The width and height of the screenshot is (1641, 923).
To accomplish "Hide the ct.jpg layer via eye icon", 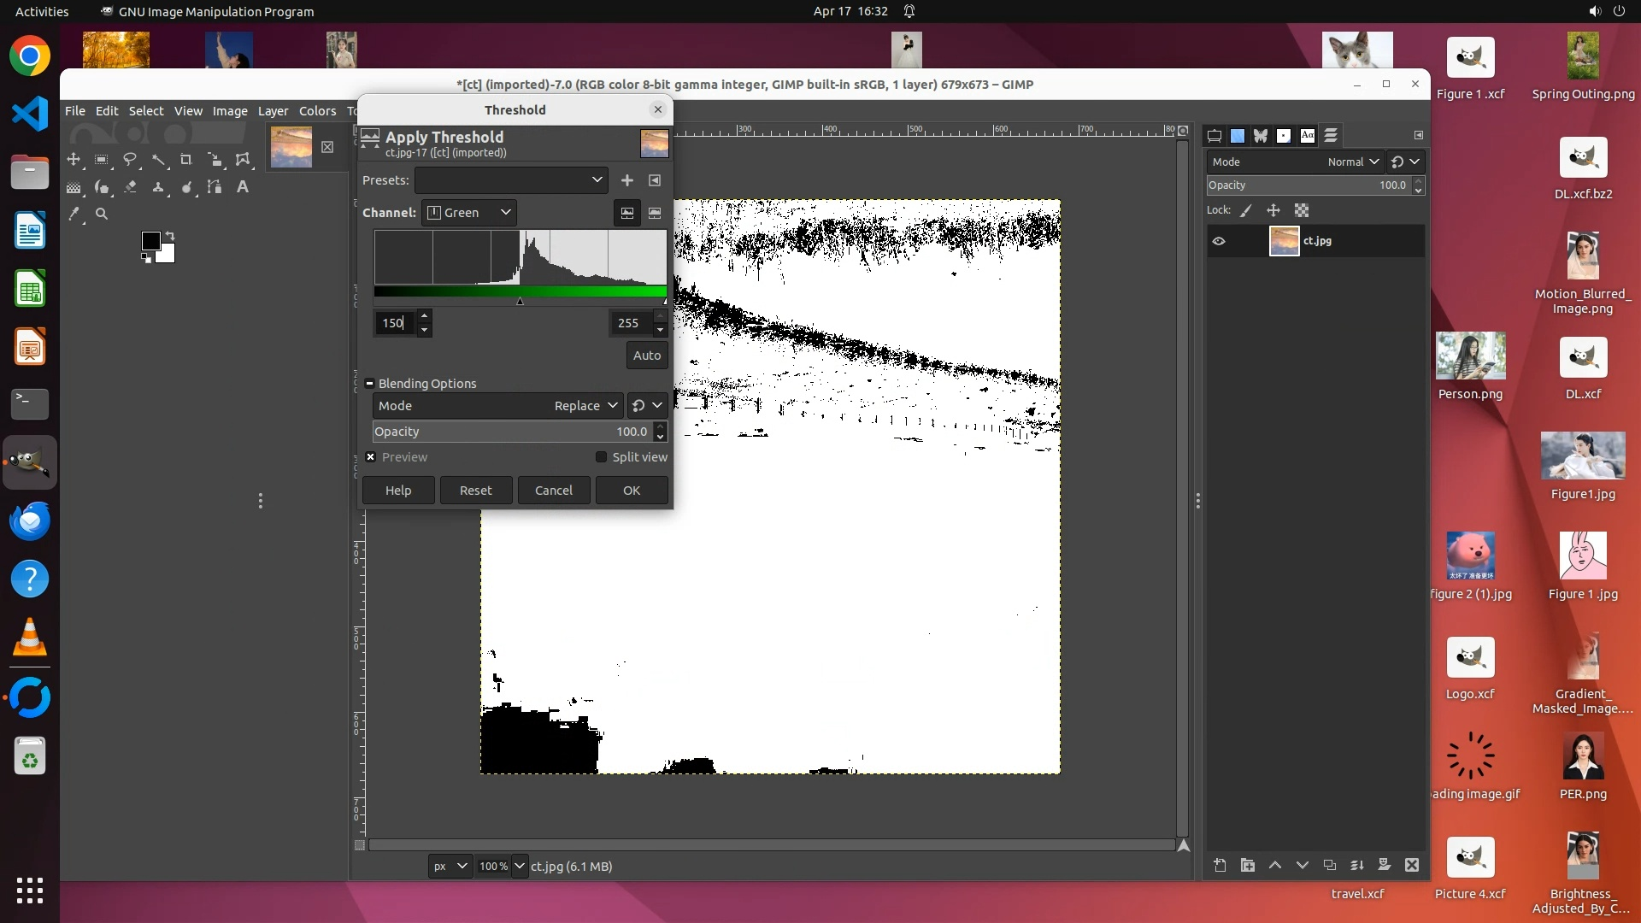I will 1219,241.
